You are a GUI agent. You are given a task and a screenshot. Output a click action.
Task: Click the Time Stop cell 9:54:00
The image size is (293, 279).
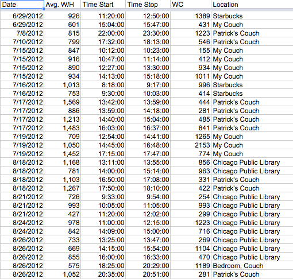pos(148,197)
